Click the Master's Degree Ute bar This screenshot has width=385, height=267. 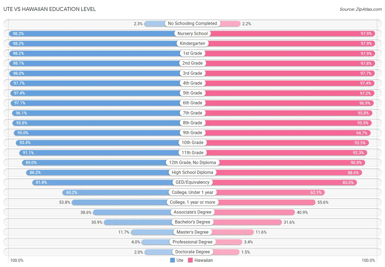[x=152, y=232]
